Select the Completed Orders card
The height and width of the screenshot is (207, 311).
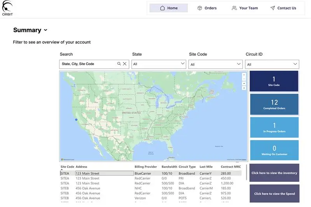tap(274, 104)
